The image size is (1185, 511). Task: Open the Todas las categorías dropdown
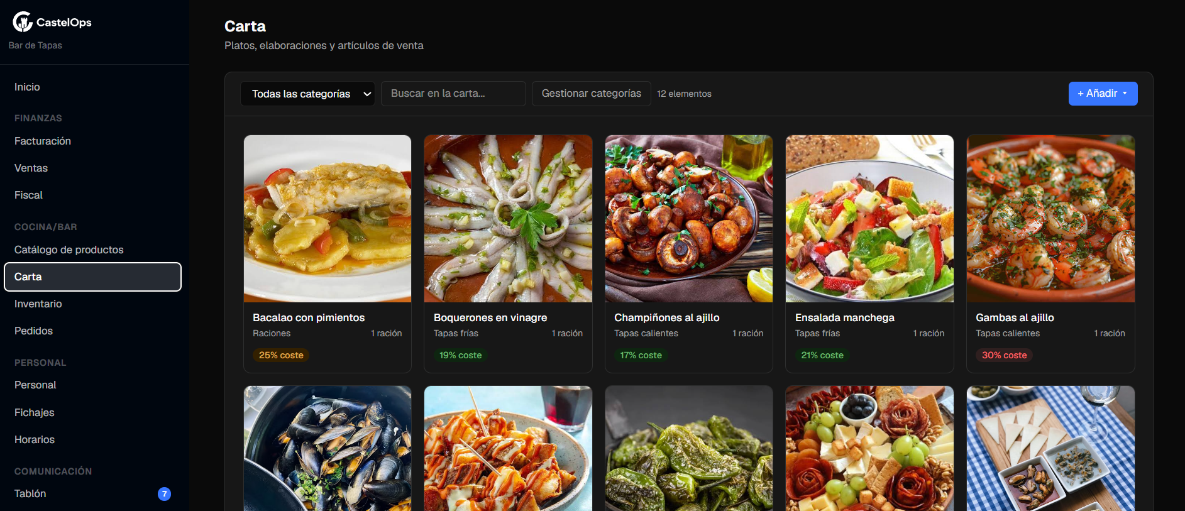pyautogui.click(x=307, y=94)
